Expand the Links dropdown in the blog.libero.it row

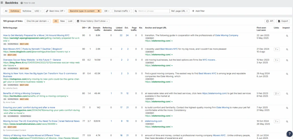(x=277, y=60)
